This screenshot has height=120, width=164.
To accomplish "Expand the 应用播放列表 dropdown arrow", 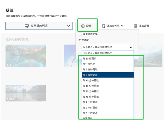I will (x=69, y=26).
